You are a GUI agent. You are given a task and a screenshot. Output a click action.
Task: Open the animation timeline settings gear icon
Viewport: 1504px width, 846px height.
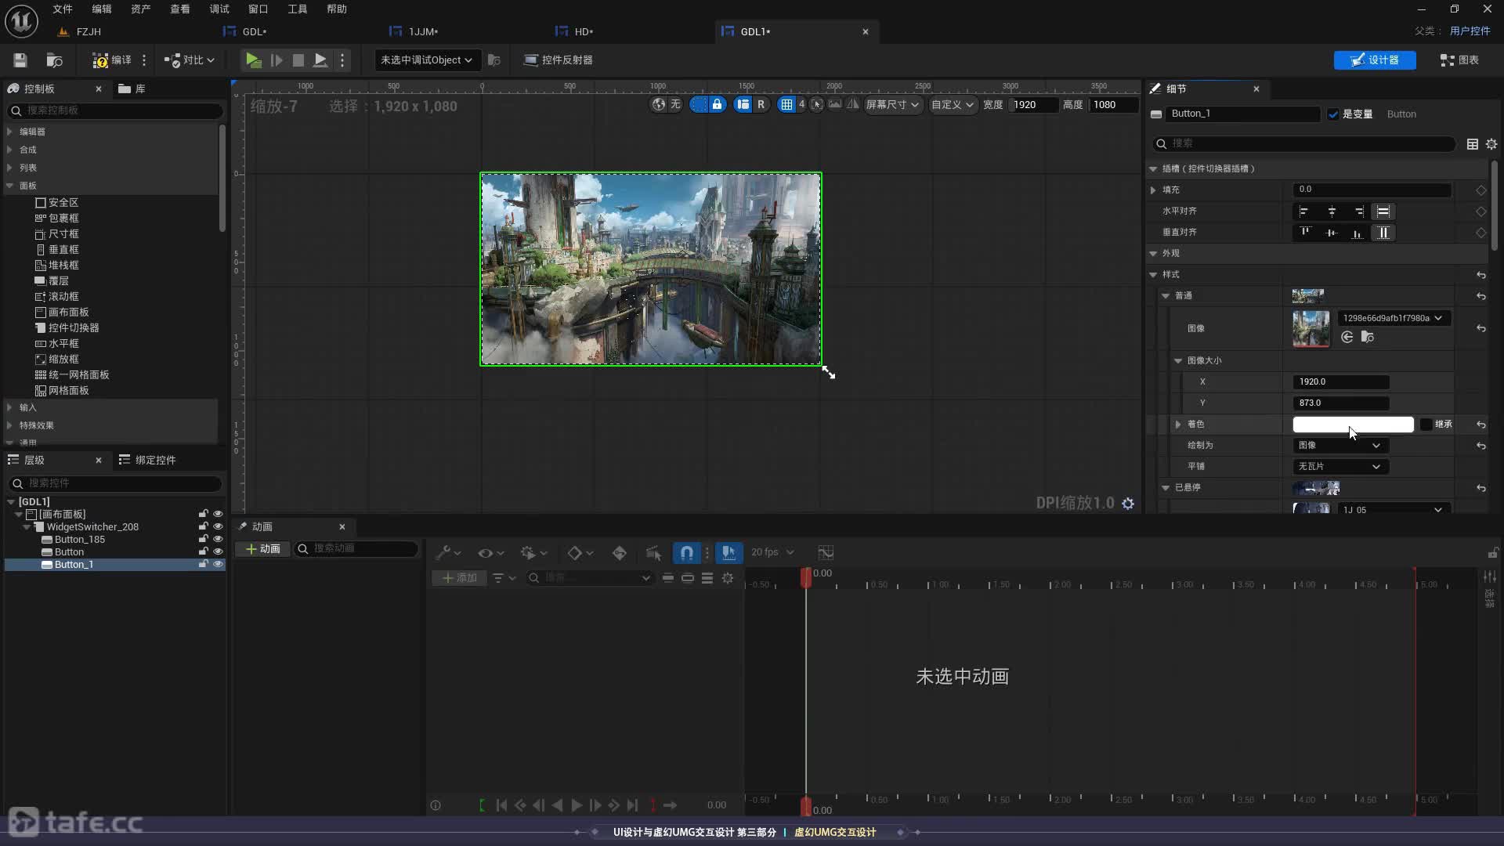click(728, 578)
